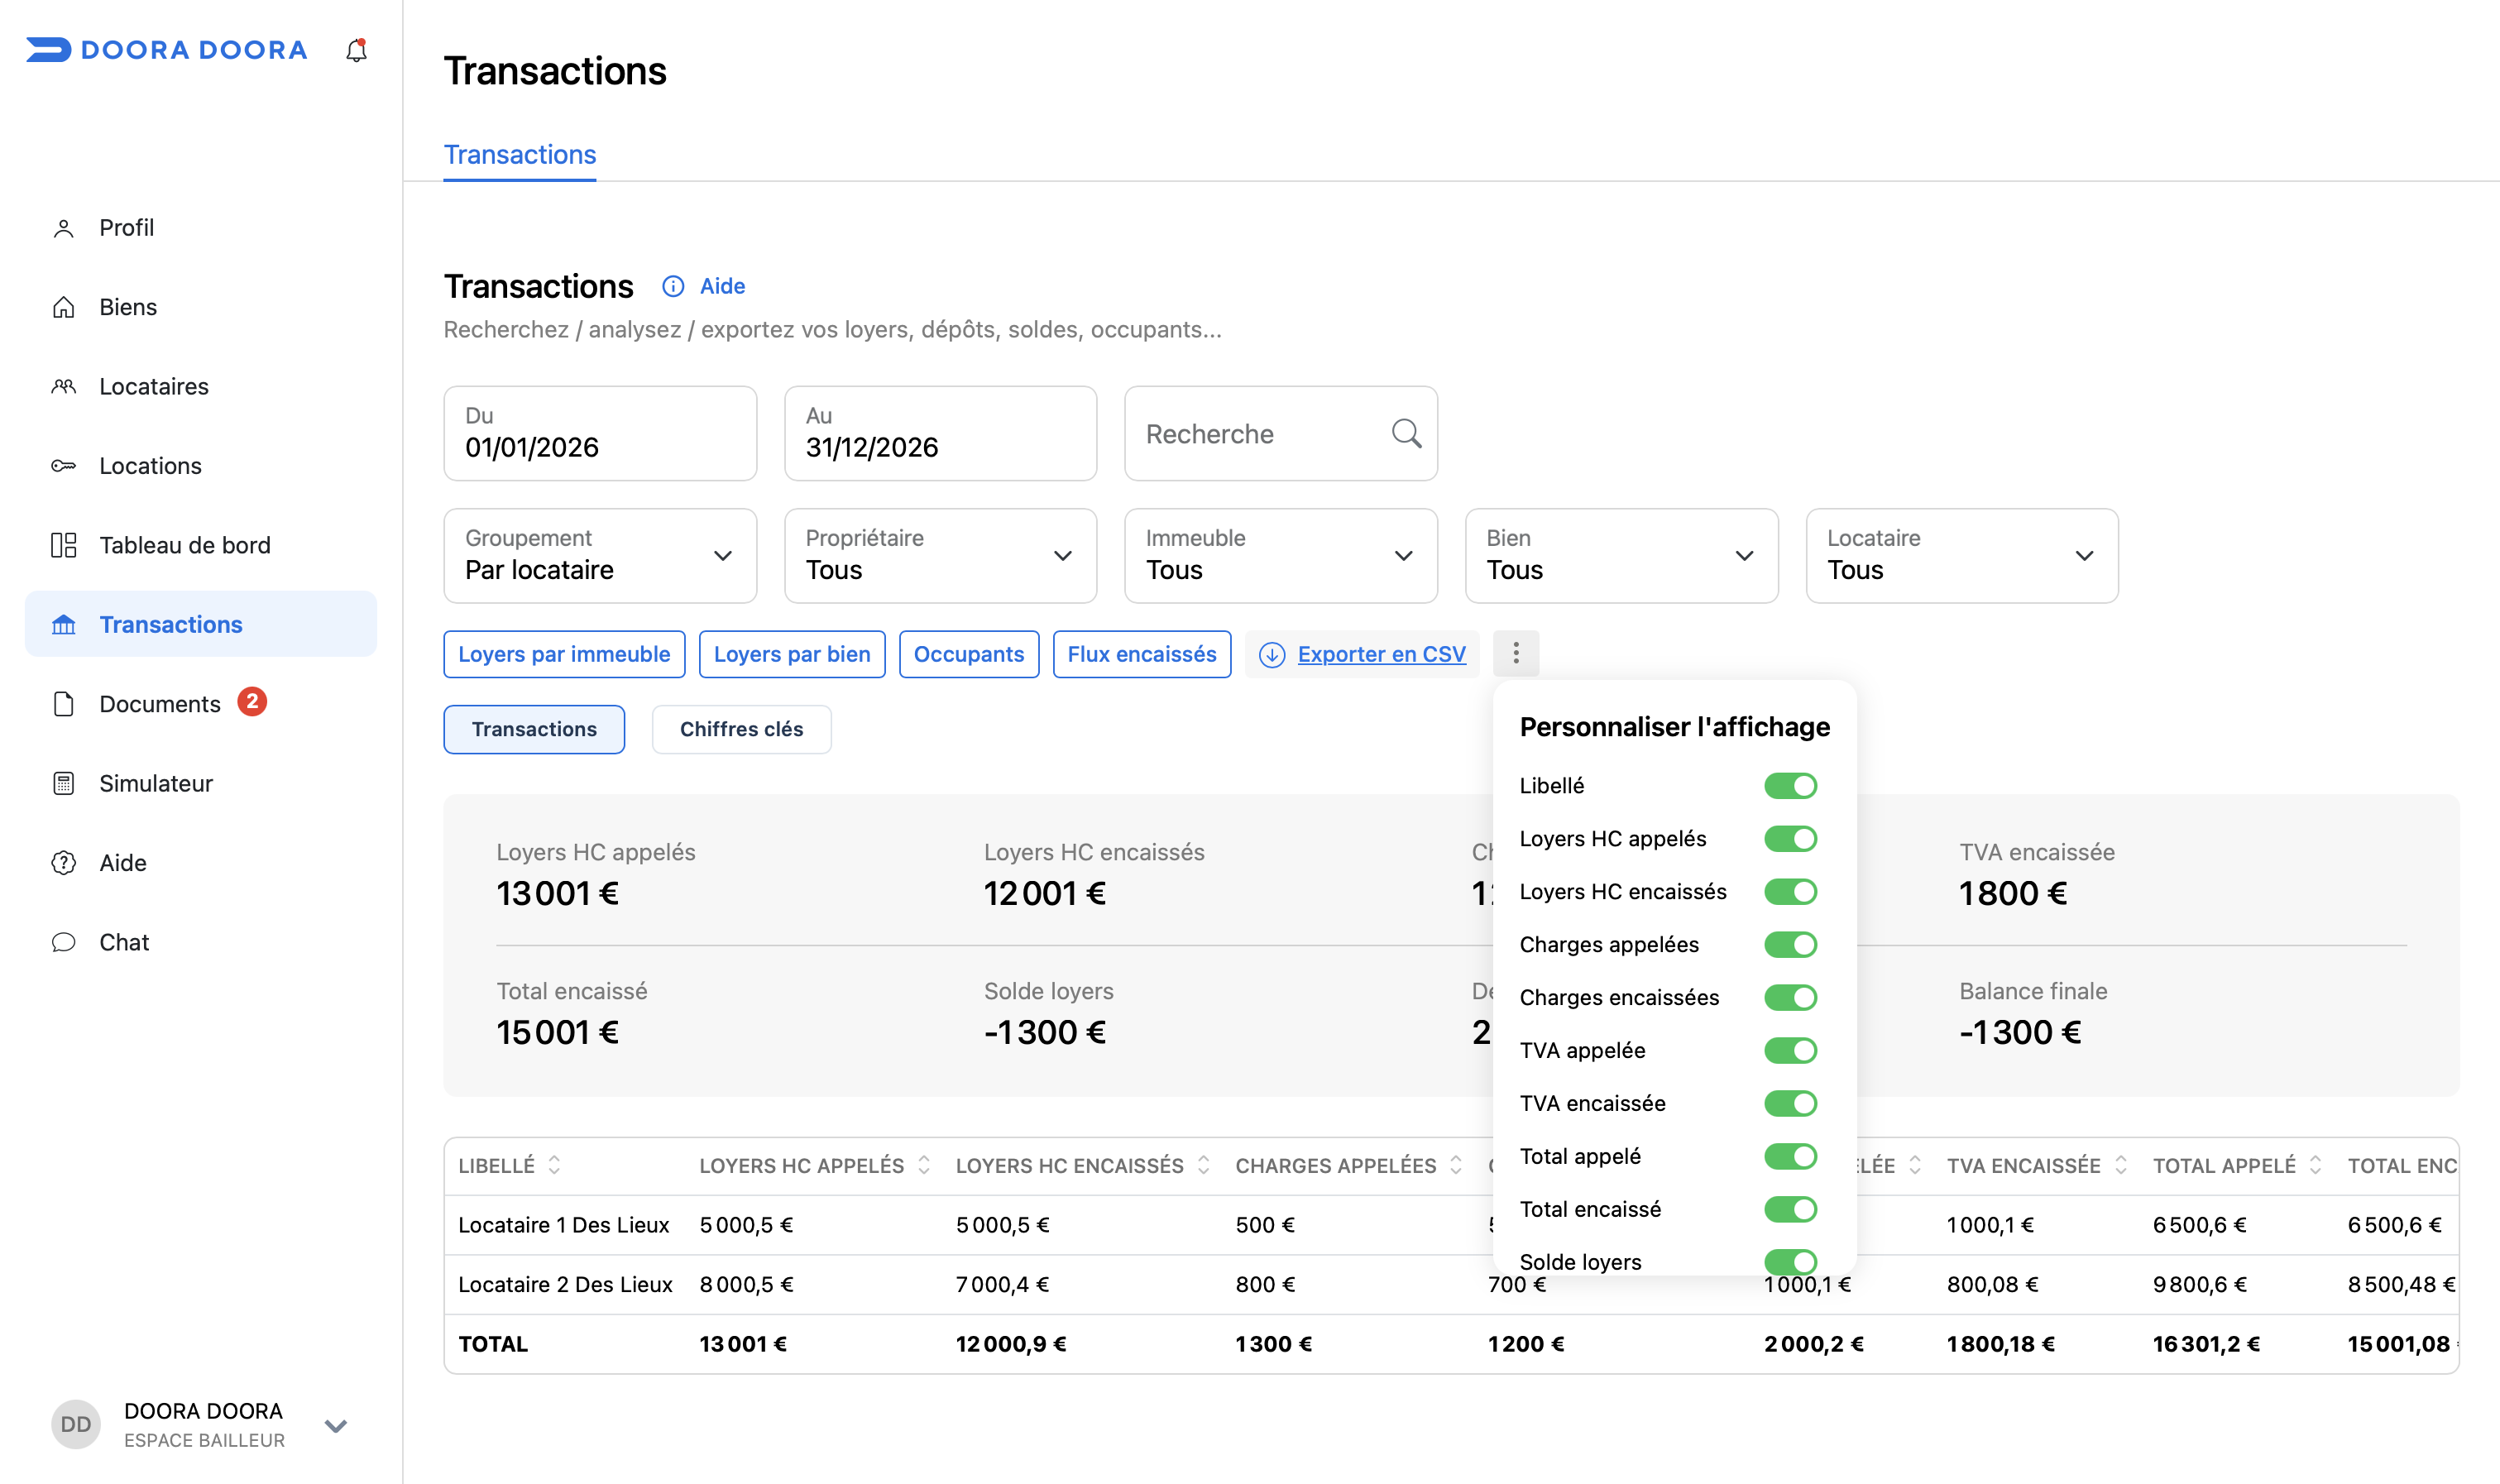
Task: Click Flux encaissés button
Action: pos(1142,654)
